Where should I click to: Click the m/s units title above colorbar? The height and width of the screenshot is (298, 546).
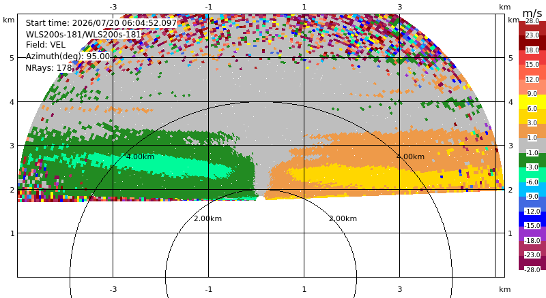click(532, 13)
